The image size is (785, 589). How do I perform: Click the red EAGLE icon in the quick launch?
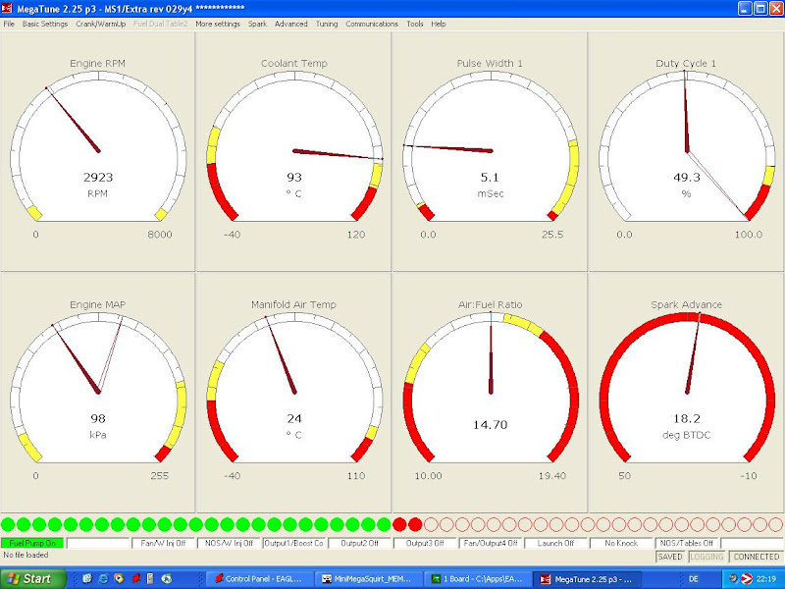click(x=135, y=579)
